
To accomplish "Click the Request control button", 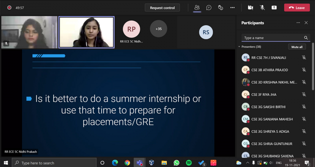I will point(162,8).
